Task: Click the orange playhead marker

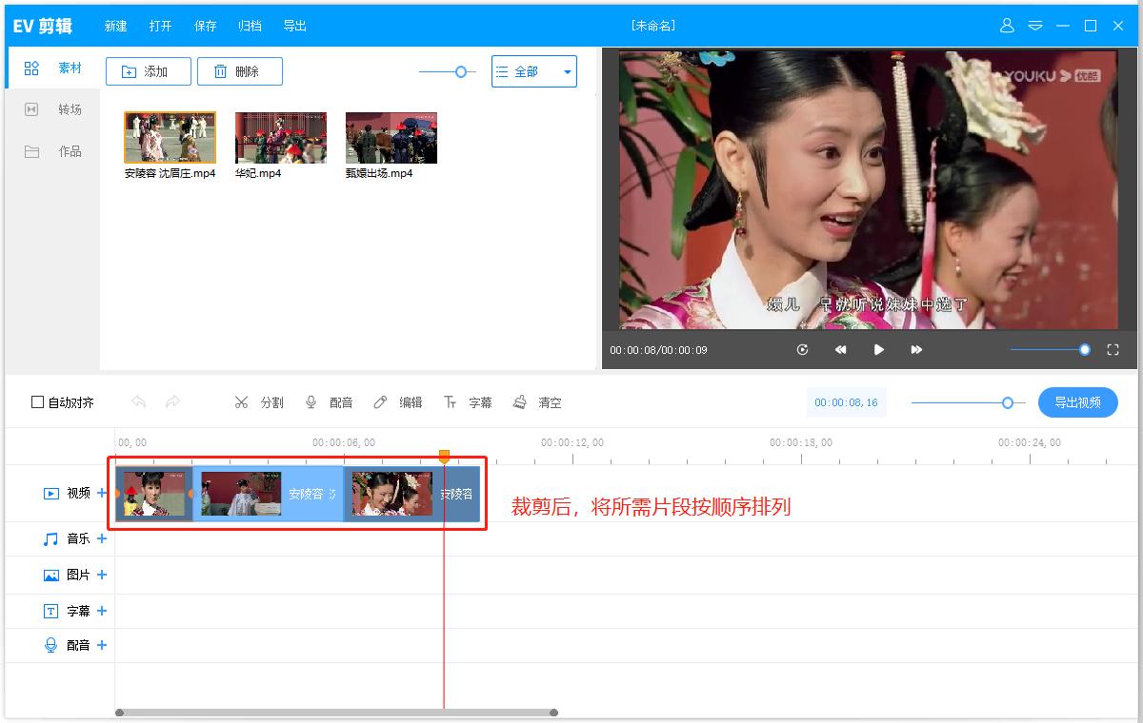Action: point(444,457)
